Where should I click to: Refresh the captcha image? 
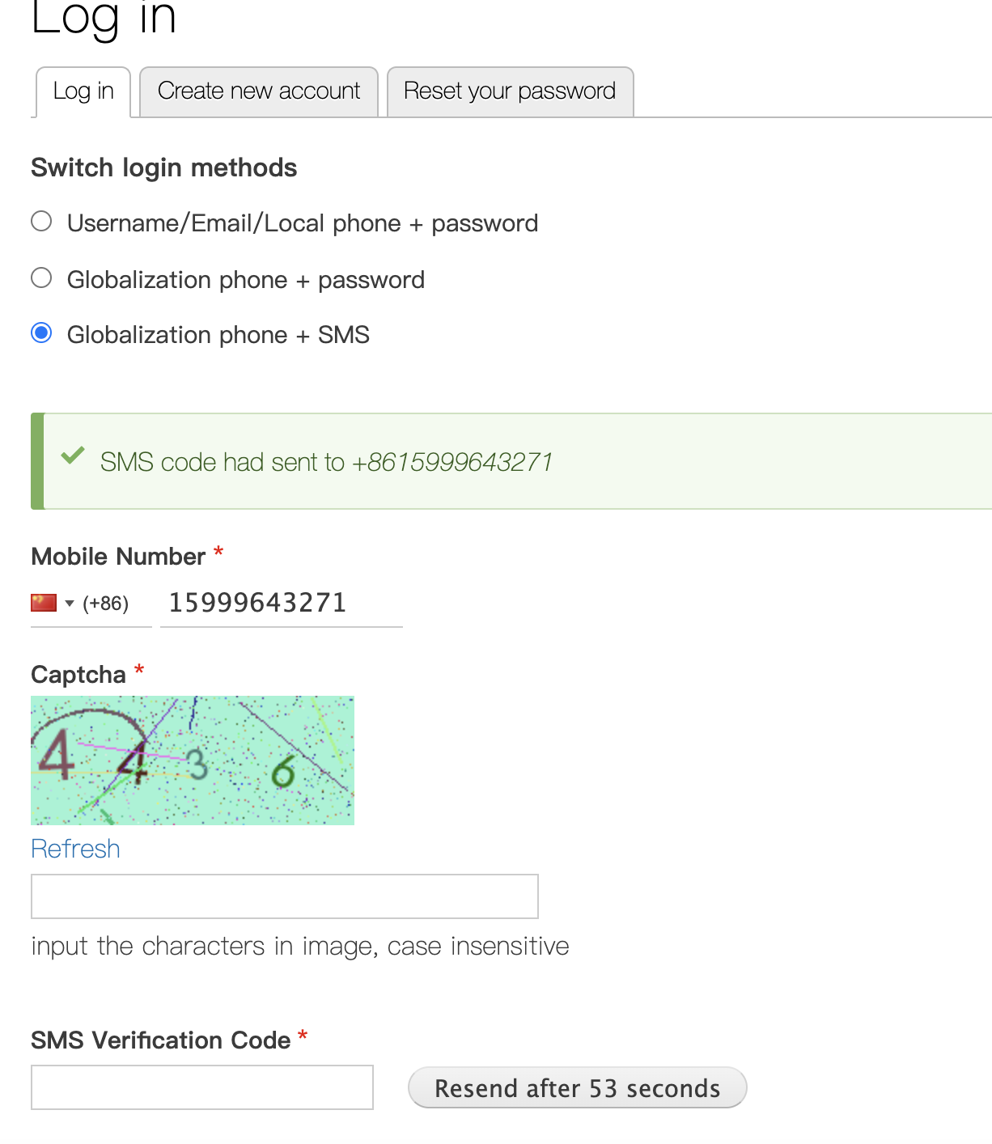[x=74, y=848]
